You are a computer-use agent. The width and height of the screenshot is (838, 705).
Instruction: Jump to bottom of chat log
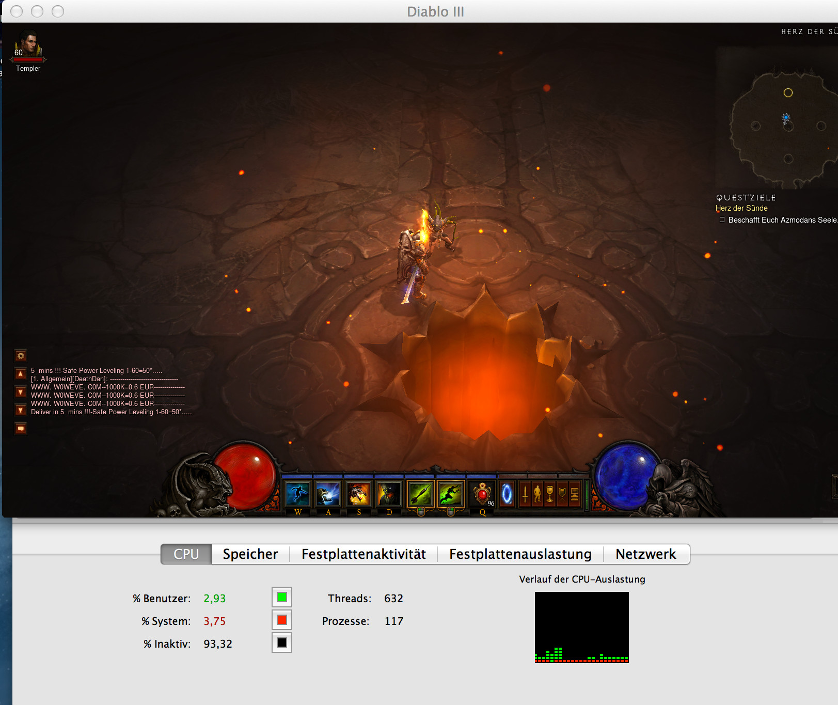21,410
